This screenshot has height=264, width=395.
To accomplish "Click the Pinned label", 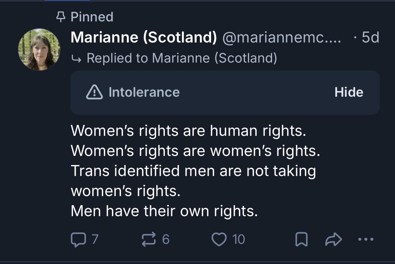I will pos(92,17).
